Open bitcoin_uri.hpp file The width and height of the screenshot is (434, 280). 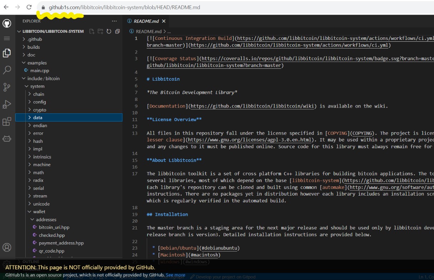(x=54, y=227)
